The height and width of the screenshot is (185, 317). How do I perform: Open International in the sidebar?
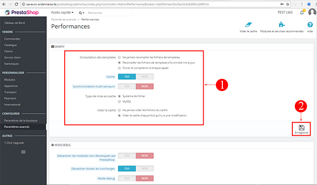[12, 105]
